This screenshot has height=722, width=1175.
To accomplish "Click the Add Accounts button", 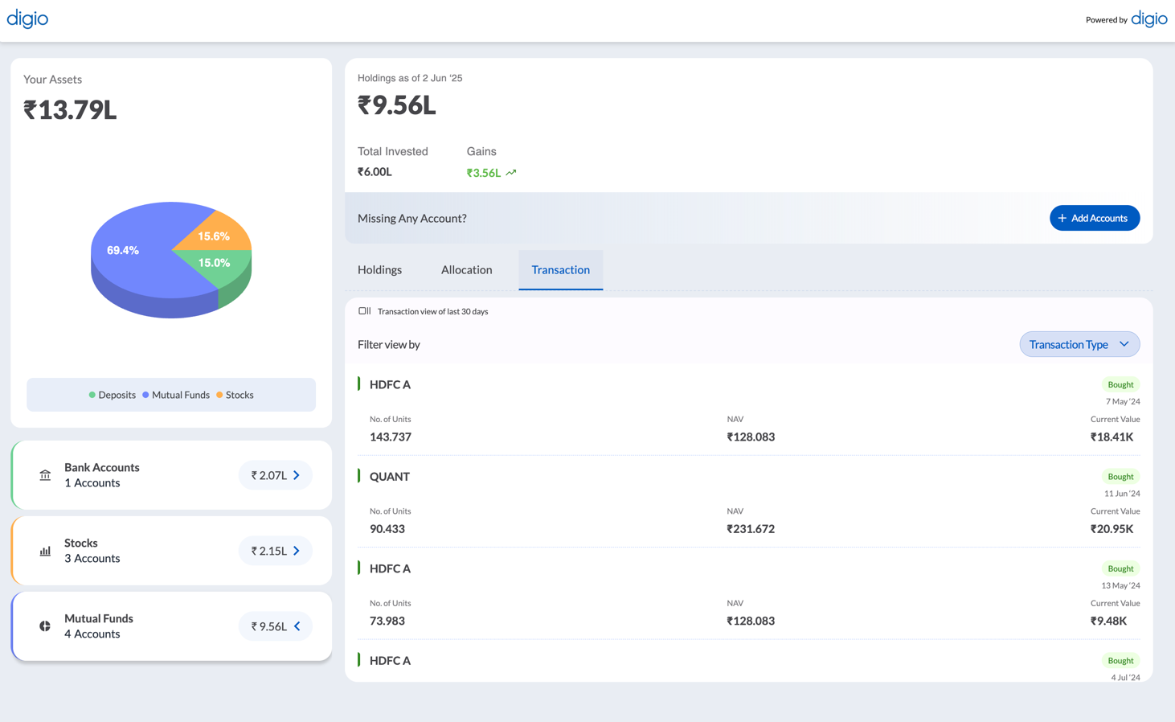I will click(1095, 218).
